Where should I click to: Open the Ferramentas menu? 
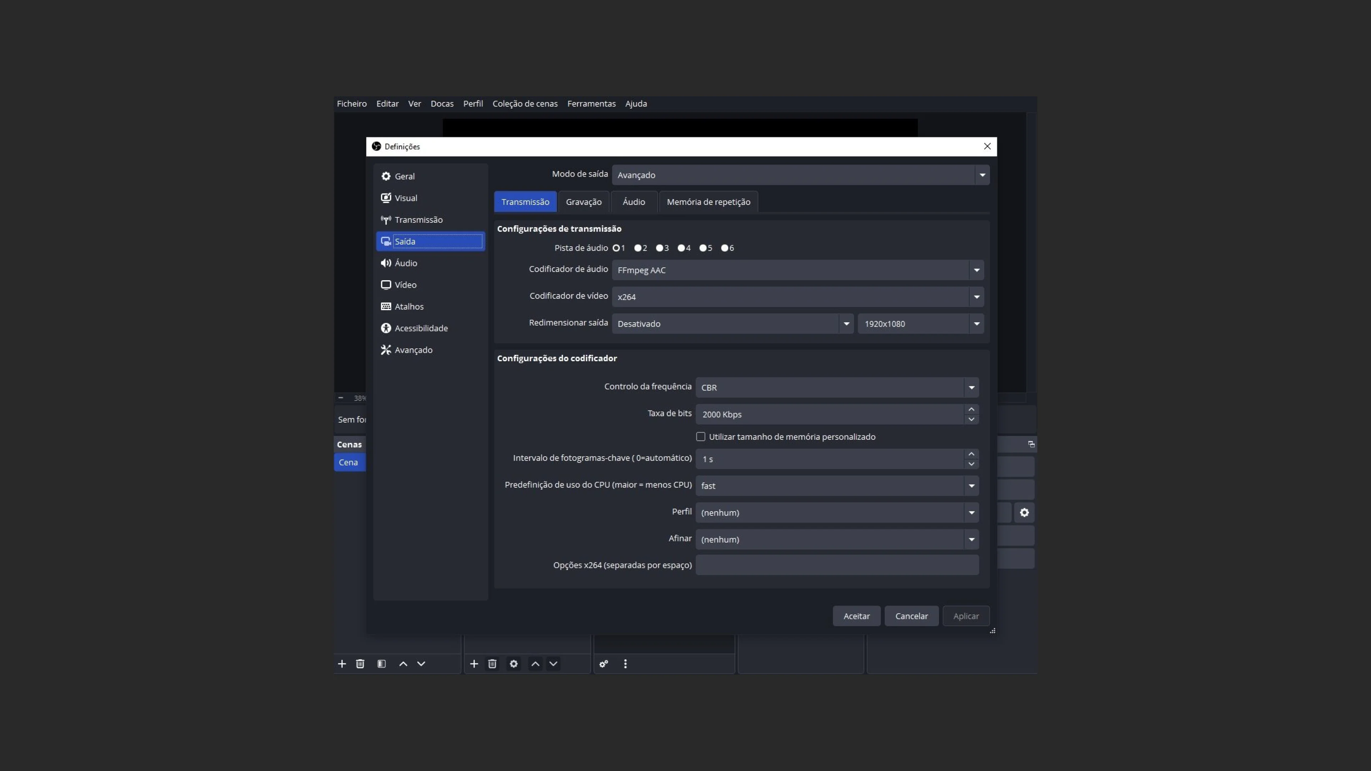pyautogui.click(x=591, y=104)
